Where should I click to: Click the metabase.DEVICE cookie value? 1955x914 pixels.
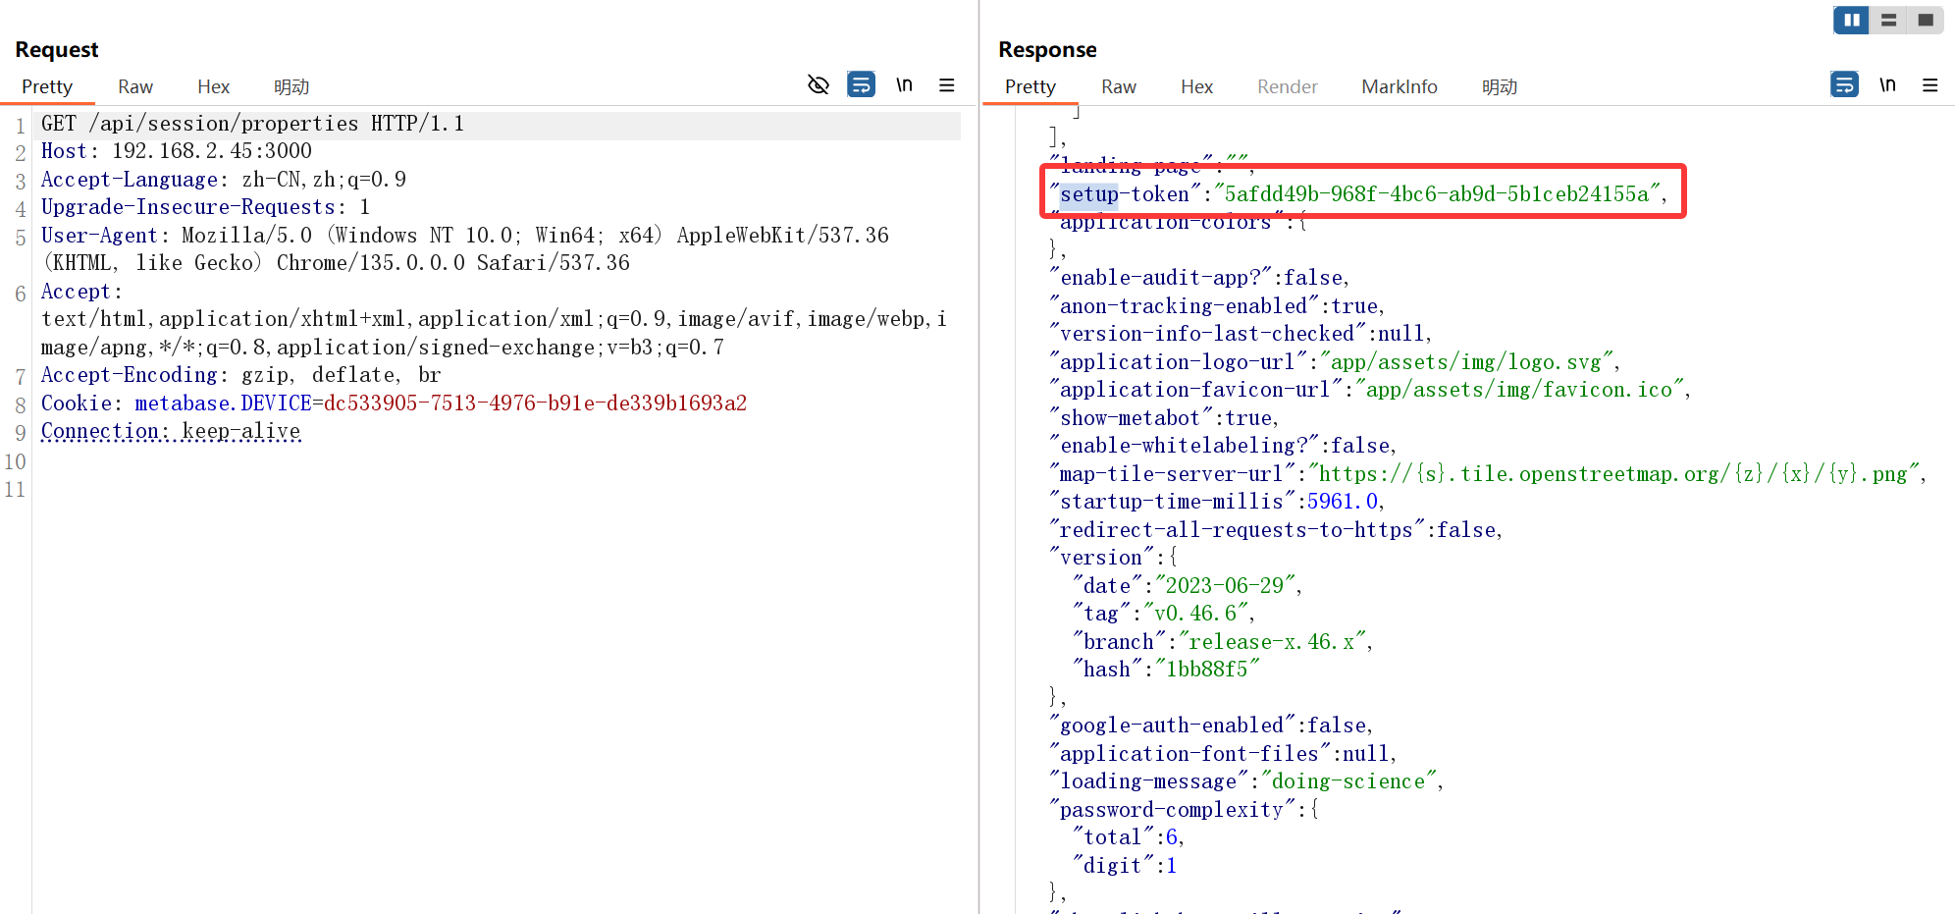tap(535, 403)
